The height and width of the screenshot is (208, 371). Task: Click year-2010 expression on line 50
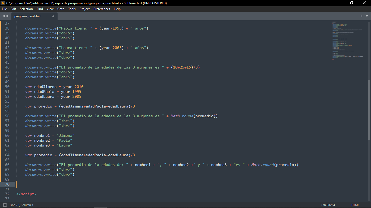pyautogui.click(x=73, y=87)
